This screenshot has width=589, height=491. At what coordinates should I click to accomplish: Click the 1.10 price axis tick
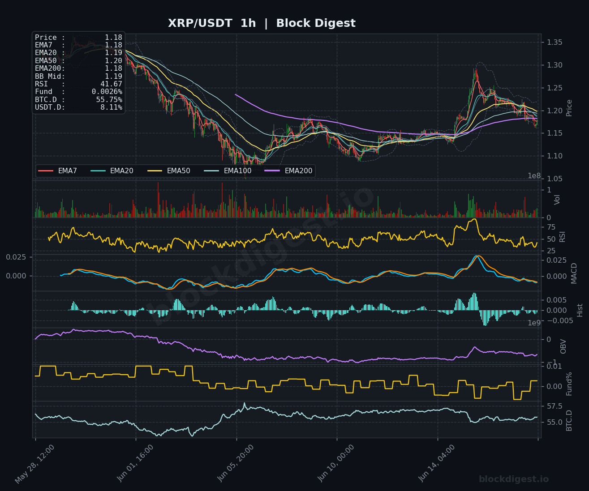(555, 156)
